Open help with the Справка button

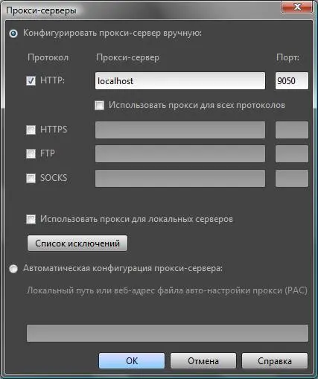coord(275,360)
